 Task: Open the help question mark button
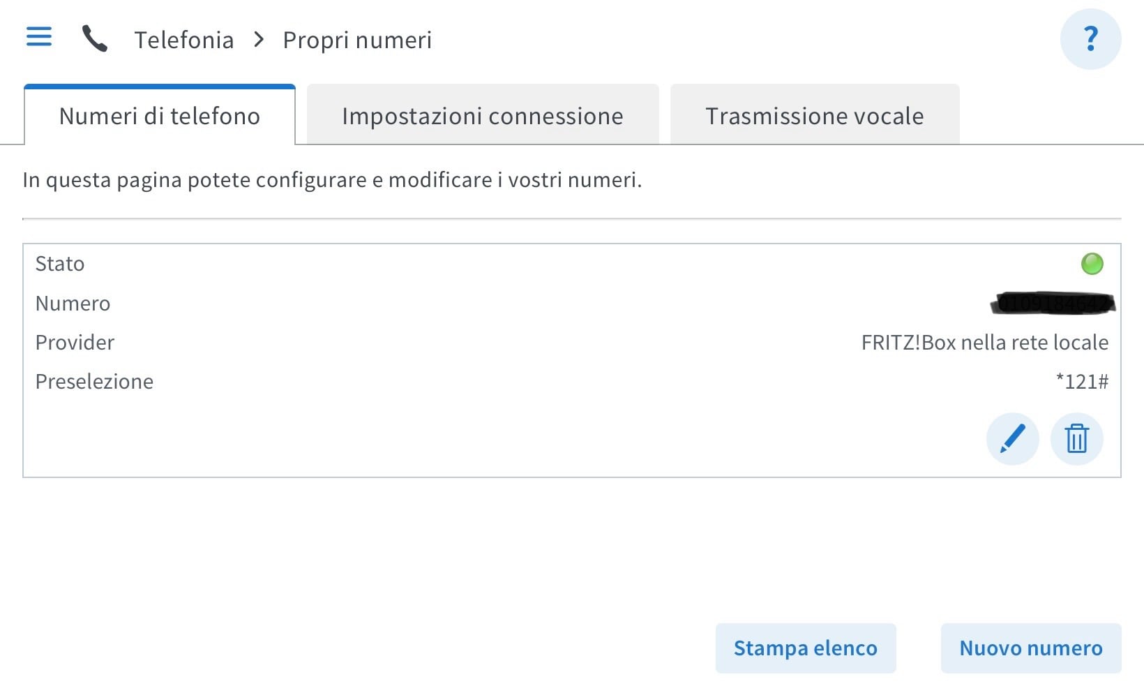tap(1090, 39)
